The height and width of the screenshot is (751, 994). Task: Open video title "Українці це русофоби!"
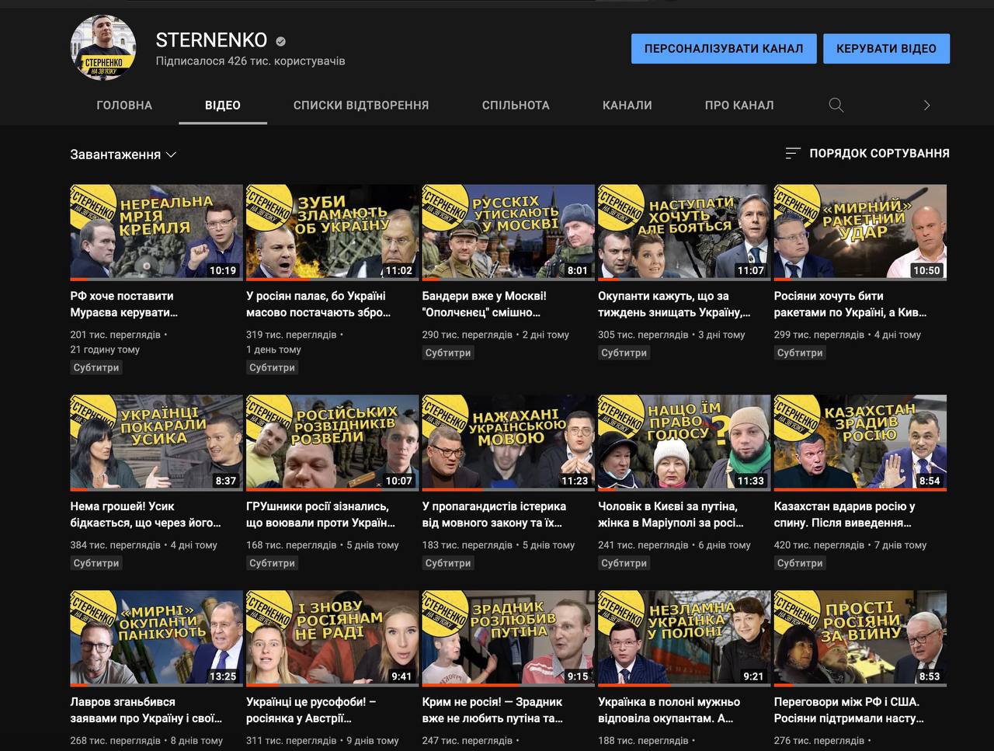(311, 710)
